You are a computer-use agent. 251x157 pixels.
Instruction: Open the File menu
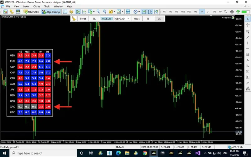(x=8, y=6)
